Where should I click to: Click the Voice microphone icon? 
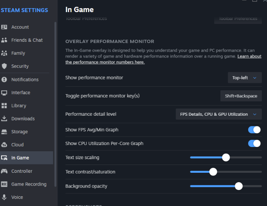pos(4,197)
